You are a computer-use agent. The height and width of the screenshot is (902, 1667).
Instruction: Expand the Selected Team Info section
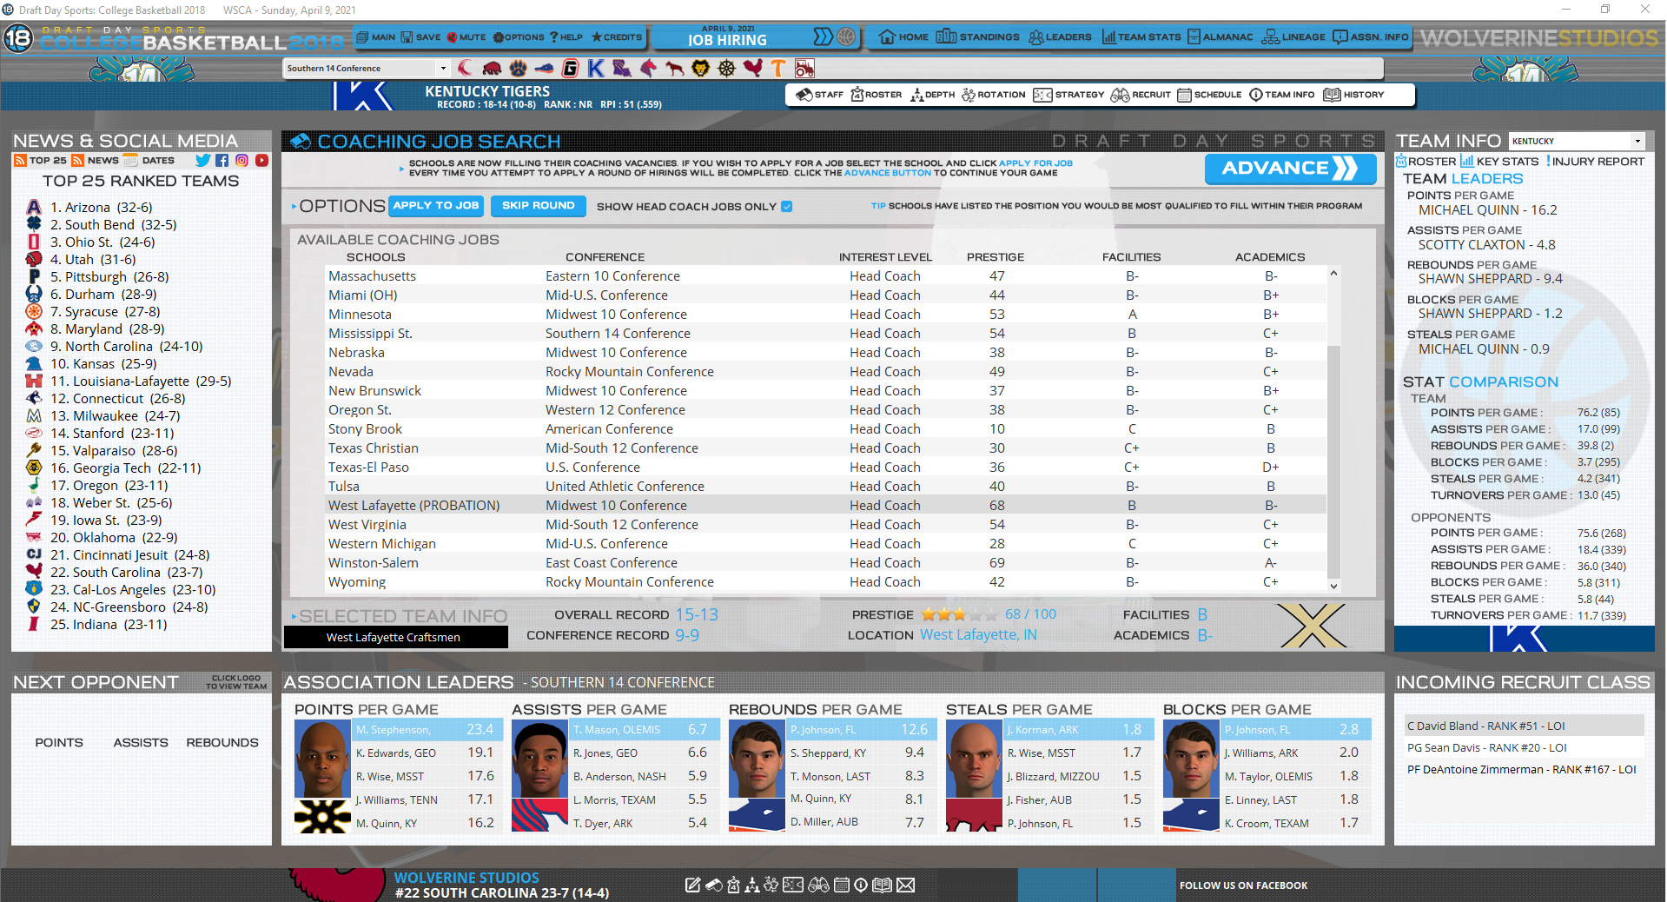pyautogui.click(x=295, y=615)
